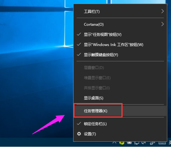Click the green 360 security tray icon

[x=122, y=143]
